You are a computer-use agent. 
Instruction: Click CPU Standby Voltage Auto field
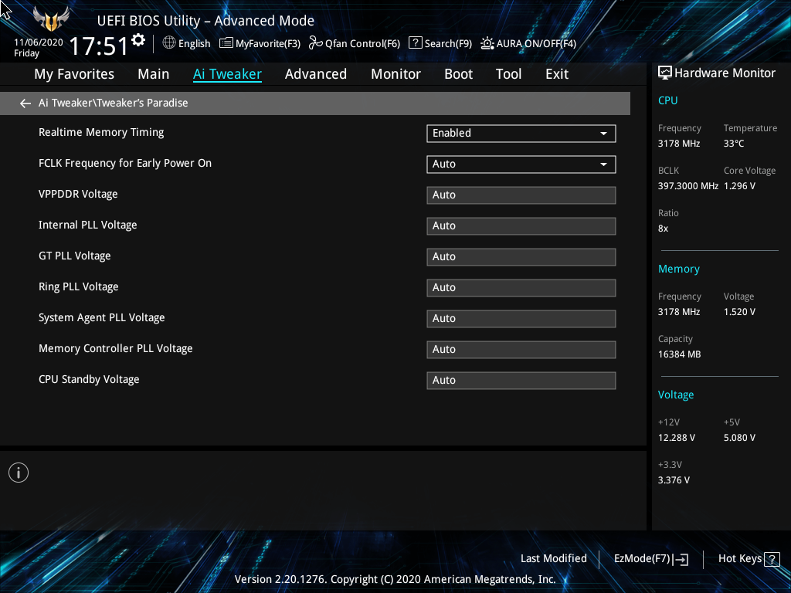pos(521,380)
